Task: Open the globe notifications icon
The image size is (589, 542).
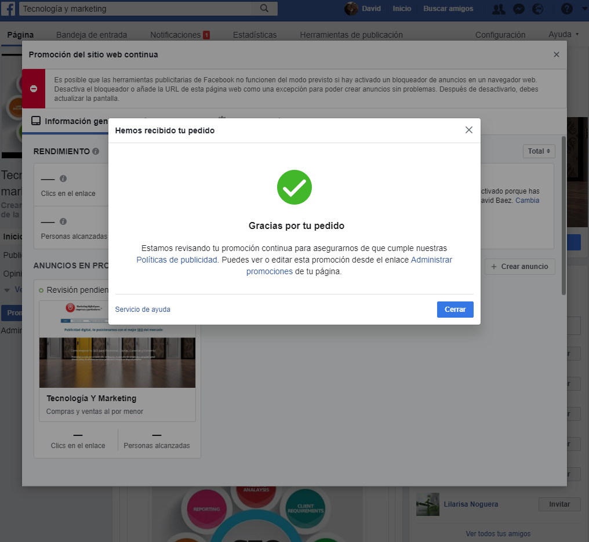Action: tap(538, 9)
